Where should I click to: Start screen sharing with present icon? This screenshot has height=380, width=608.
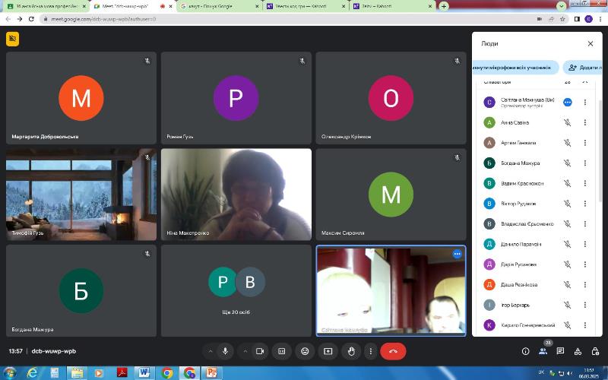pyautogui.click(x=328, y=351)
